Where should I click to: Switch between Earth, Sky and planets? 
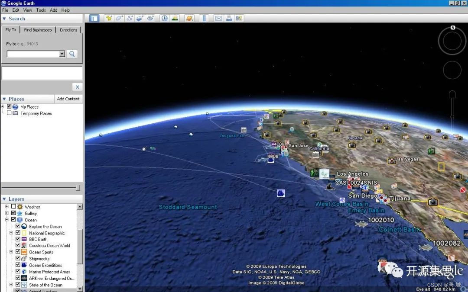click(x=189, y=18)
